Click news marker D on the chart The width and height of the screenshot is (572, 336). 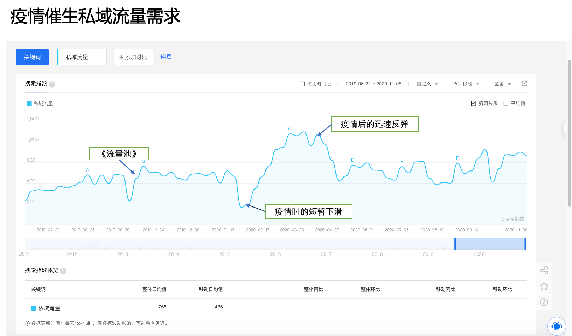click(352, 160)
